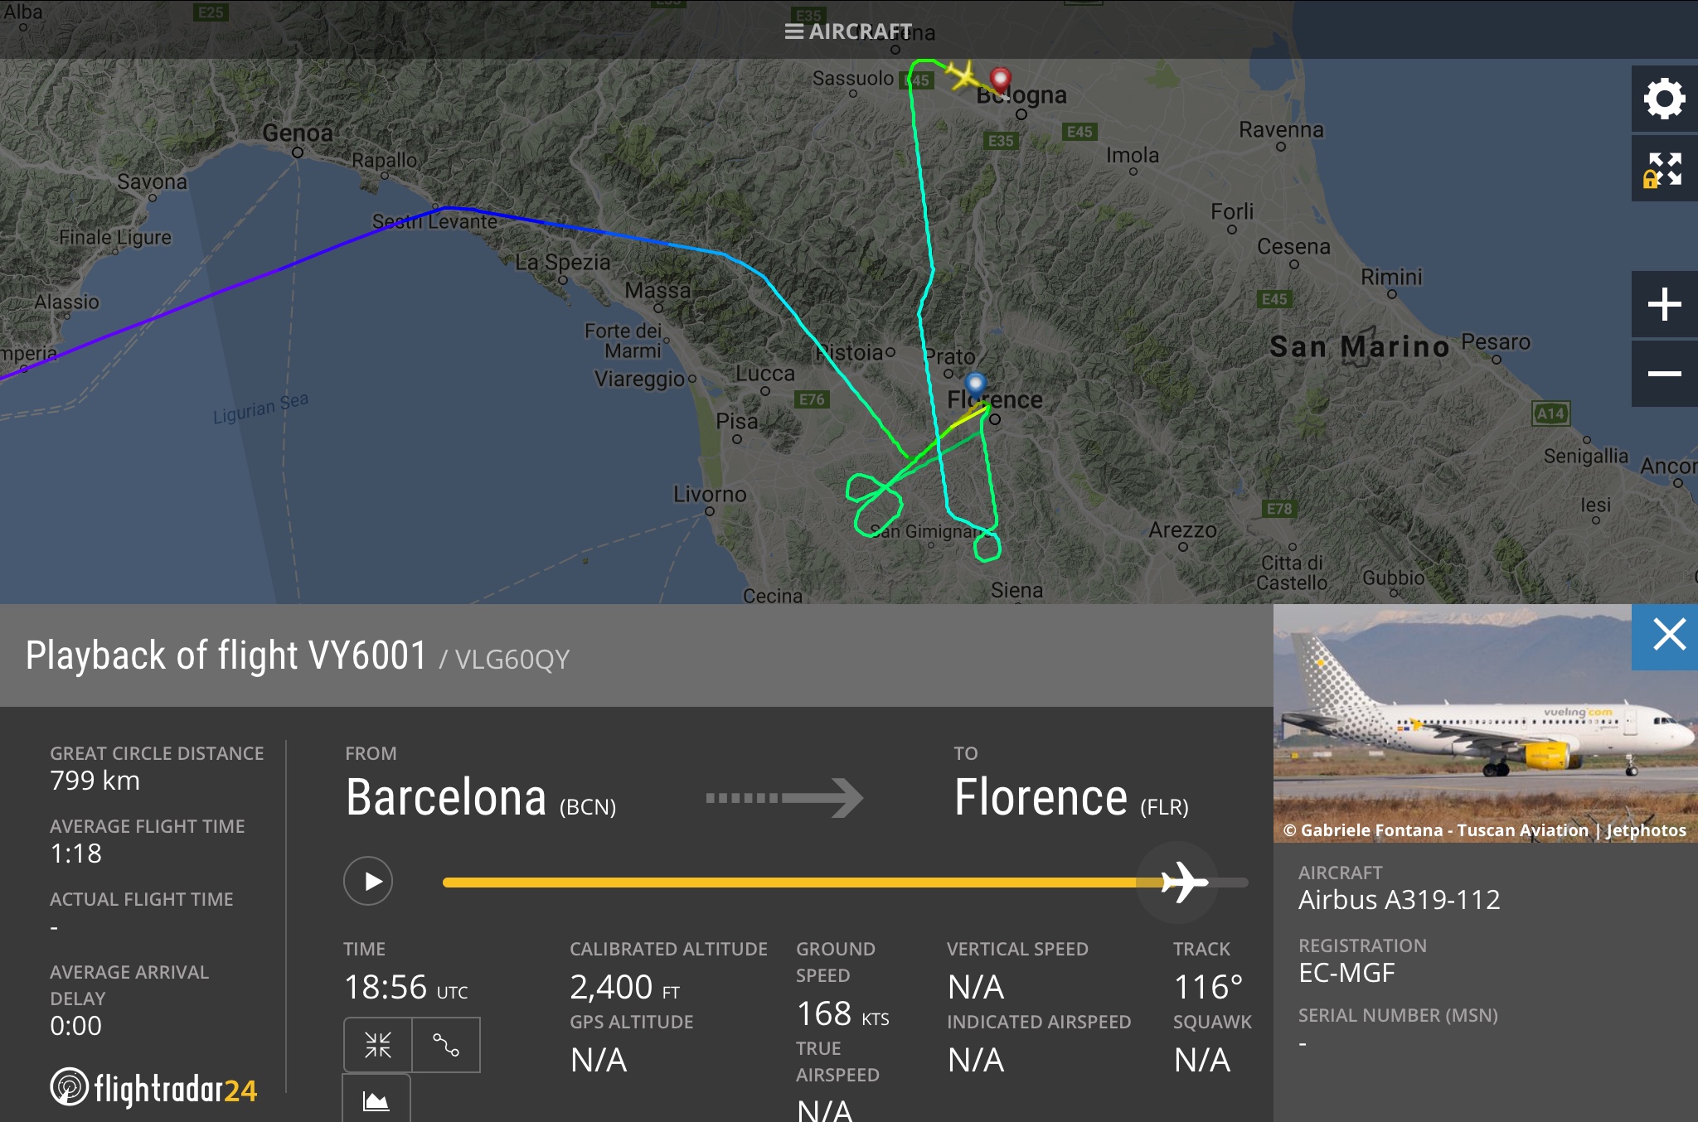The image size is (1698, 1122).
Task: Close the flight playback panel
Action: [x=1668, y=636]
